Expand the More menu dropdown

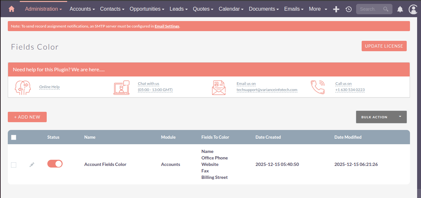(318, 9)
